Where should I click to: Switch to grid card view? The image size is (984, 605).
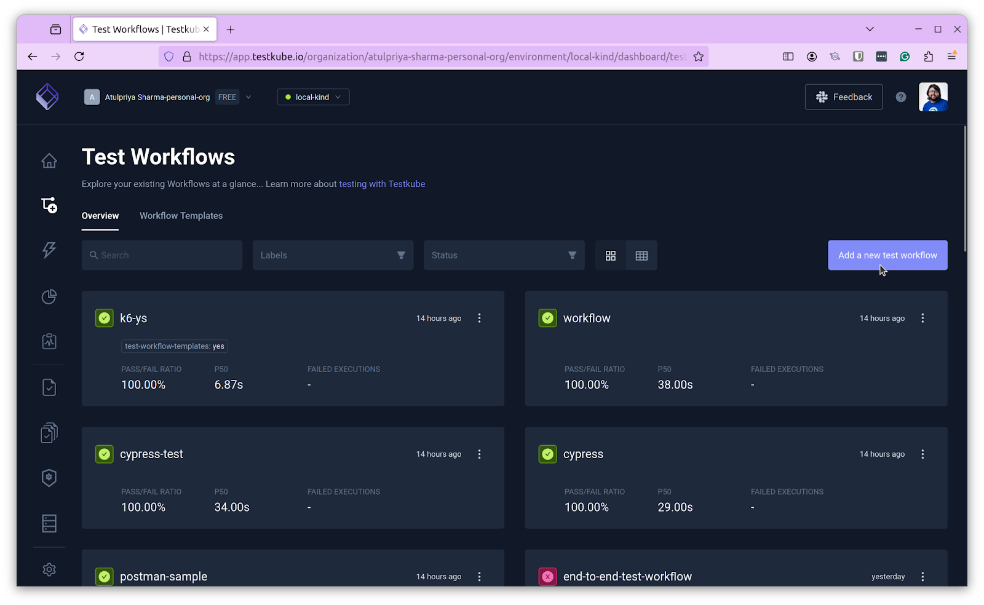pyautogui.click(x=611, y=255)
